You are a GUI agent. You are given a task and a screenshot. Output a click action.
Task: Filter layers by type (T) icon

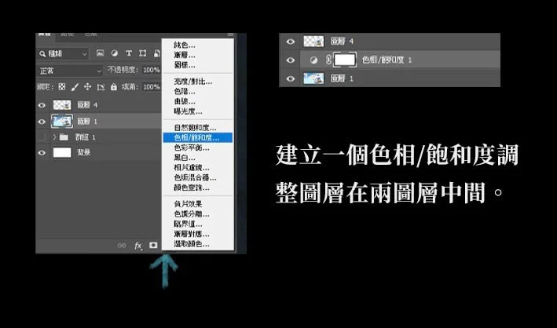pyautogui.click(x=129, y=53)
